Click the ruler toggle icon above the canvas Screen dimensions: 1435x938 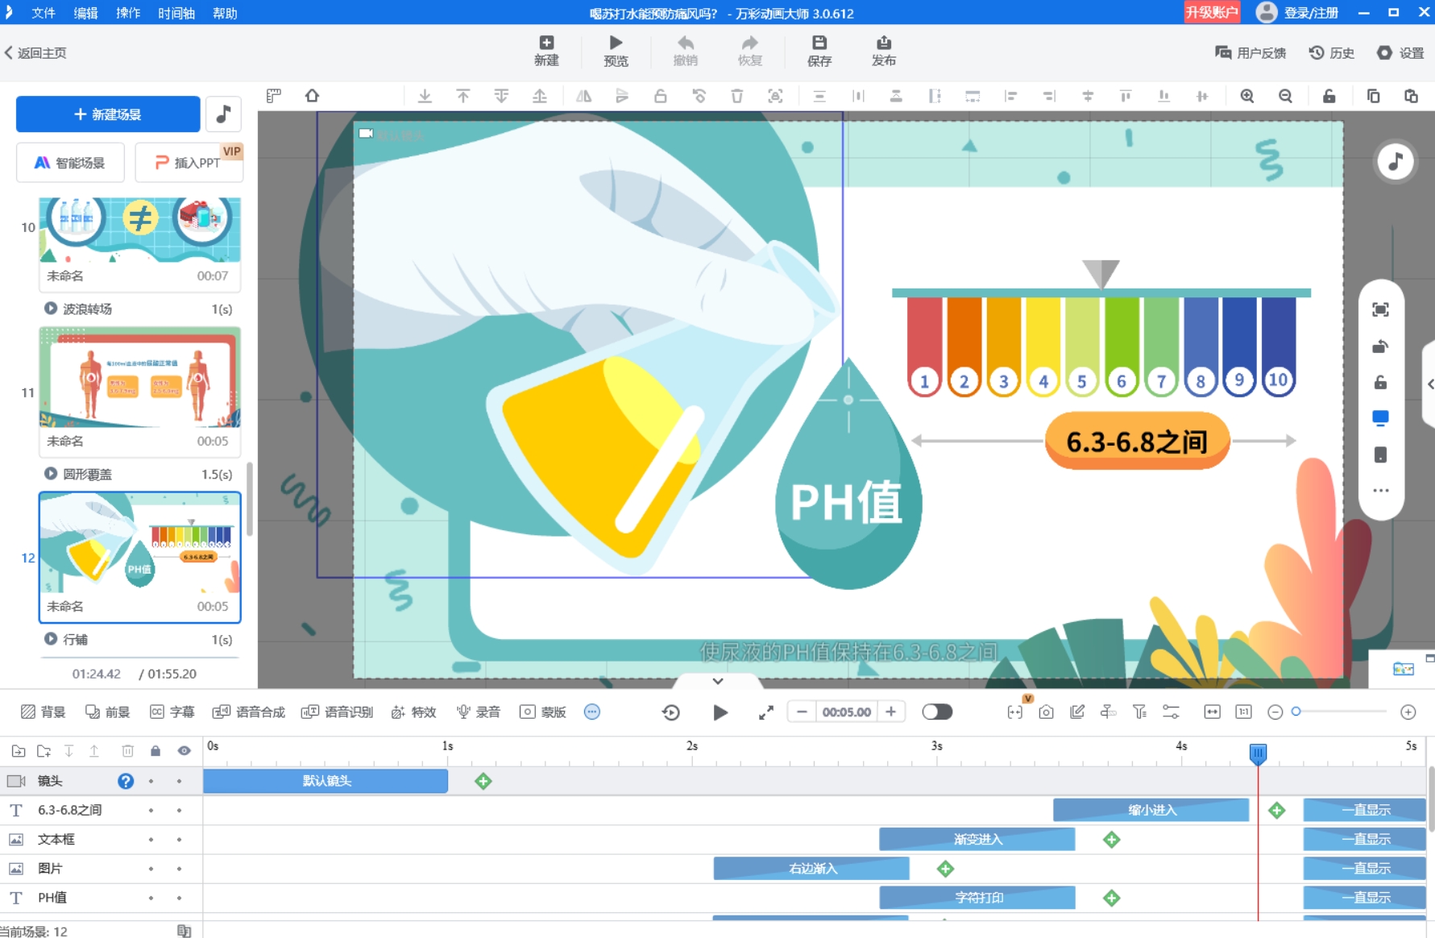click(274, 96)
